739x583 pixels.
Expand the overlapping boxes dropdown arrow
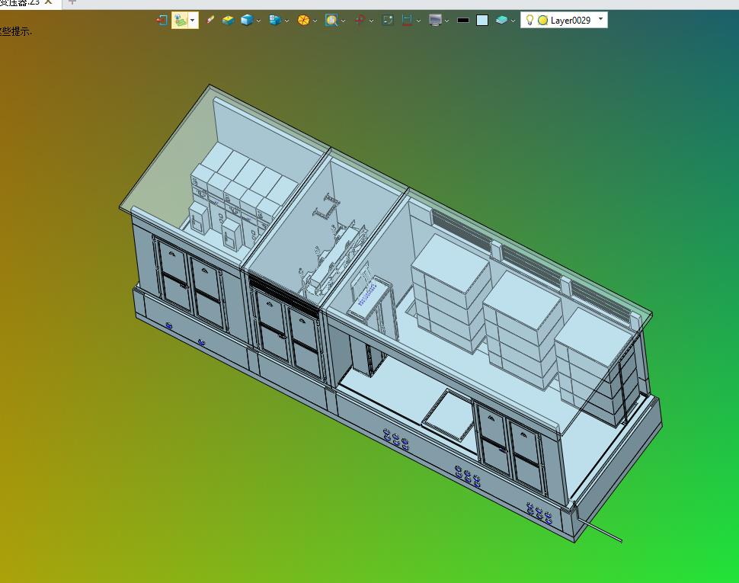coord(286,21)
